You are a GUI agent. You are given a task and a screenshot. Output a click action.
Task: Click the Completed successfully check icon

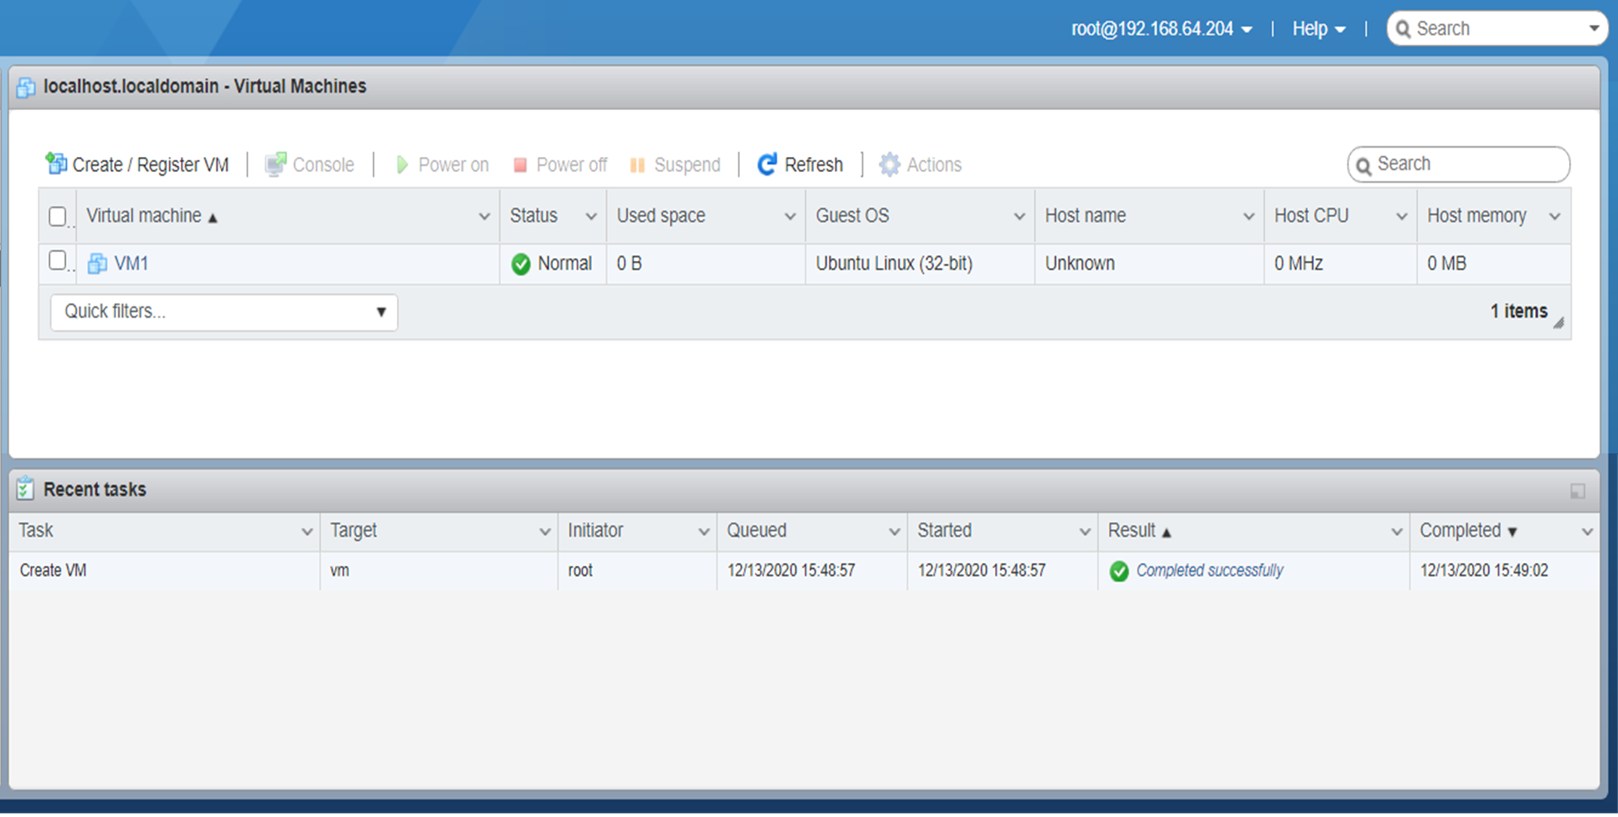coord(1119,571)
